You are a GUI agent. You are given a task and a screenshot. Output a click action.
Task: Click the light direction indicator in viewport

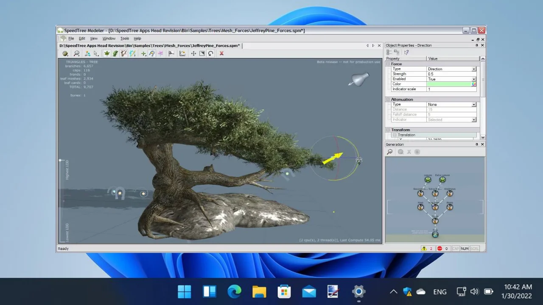tap(359, 79)
